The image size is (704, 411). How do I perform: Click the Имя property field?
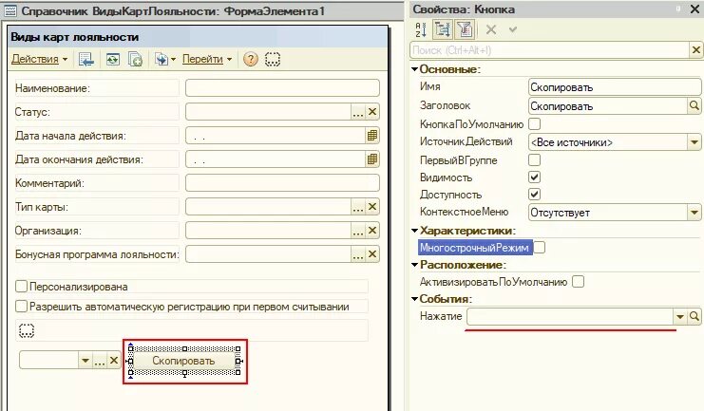point(614,87)
